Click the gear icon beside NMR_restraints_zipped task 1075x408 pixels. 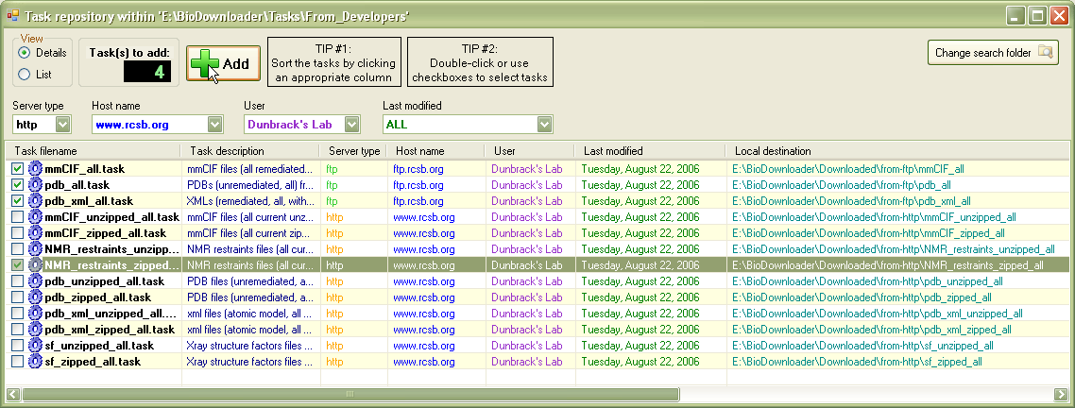point(35,264)
